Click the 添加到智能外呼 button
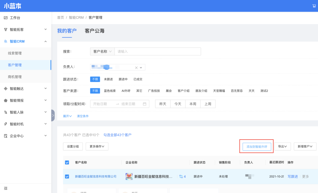318x193 pixels. (x=257, y=146)
